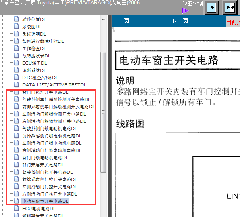Image resolution: width=240 pixels, height=217 pixels.
Task: Open 故障症状表DL
Action: pyautogui.click(x=36, y=56)
